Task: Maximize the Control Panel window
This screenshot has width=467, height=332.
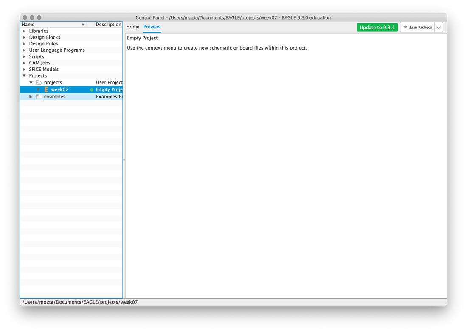Action: tap(39, 17)
